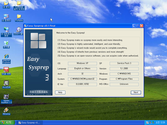Click the Version field 5.1.2600
Viewport: 167px width, 125px height.
pyautogui.click(x=124, y=69)
